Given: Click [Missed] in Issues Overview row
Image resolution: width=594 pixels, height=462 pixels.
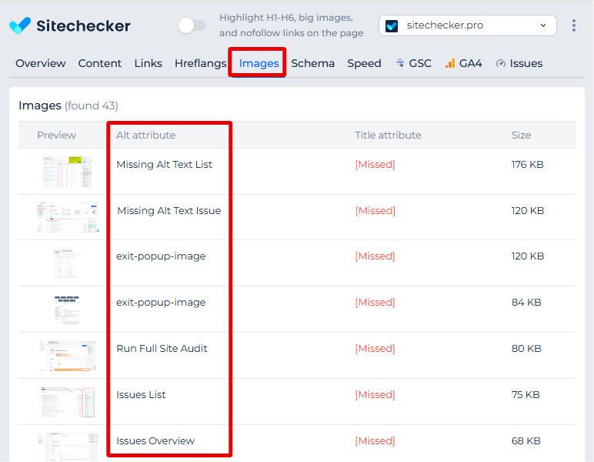Looking at the screenshot, I should (375, 441).
